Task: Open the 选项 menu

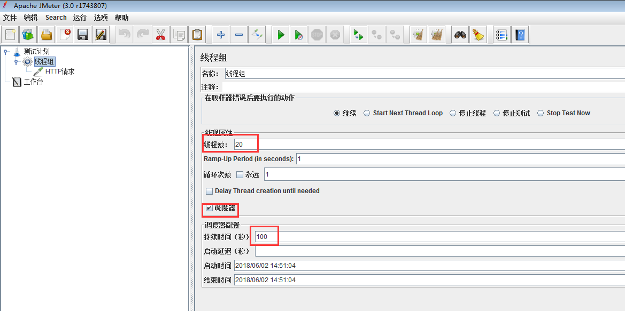Action: [101, 18]
